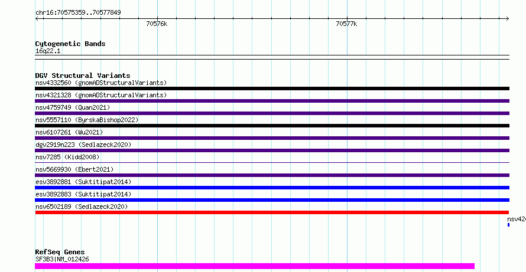Viewport: 526px width, 272px height.
Task: Click the chr16:70575359..70577849 coordinate label
Action: (x=78, y=13)
